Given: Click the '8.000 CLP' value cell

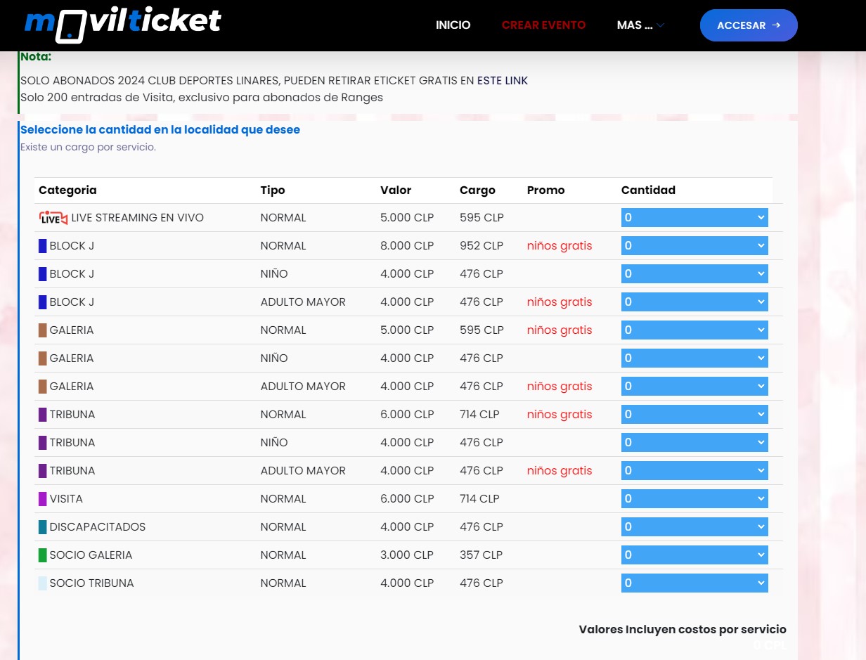Looking at the screenshot, I should (x=407, y=246).
